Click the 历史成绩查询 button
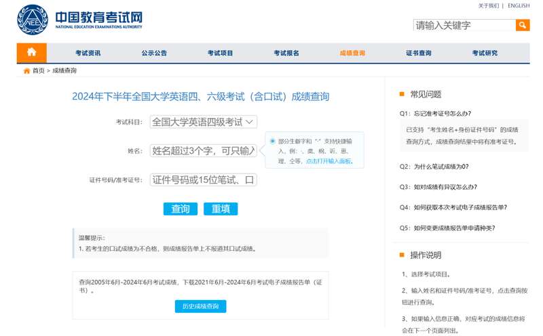 [x=200, y=306]
